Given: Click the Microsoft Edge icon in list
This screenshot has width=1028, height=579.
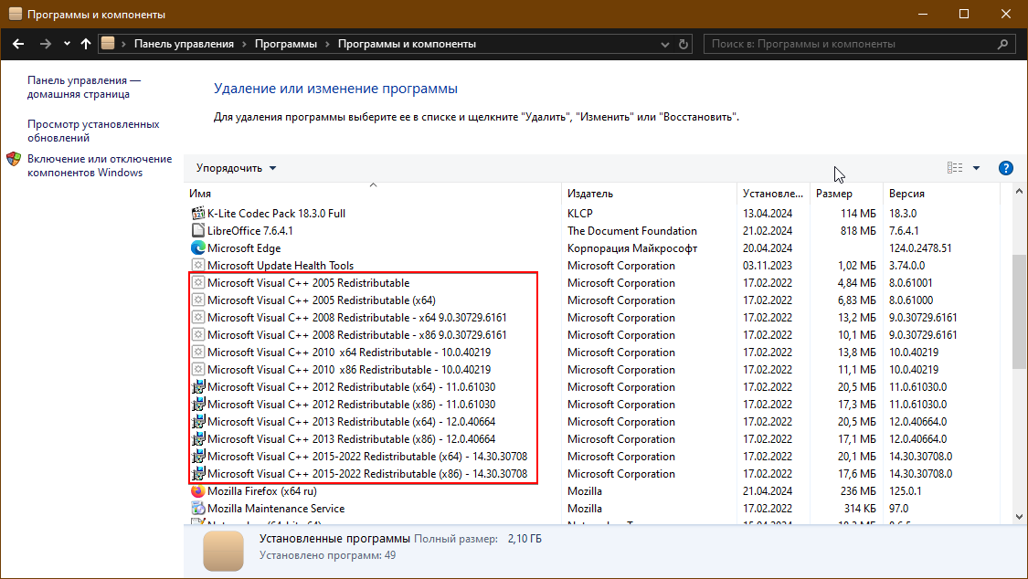Looking at the screenshot, I should click(198, 248).
